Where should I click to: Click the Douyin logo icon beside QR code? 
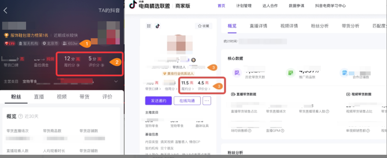tap(158, 26)
